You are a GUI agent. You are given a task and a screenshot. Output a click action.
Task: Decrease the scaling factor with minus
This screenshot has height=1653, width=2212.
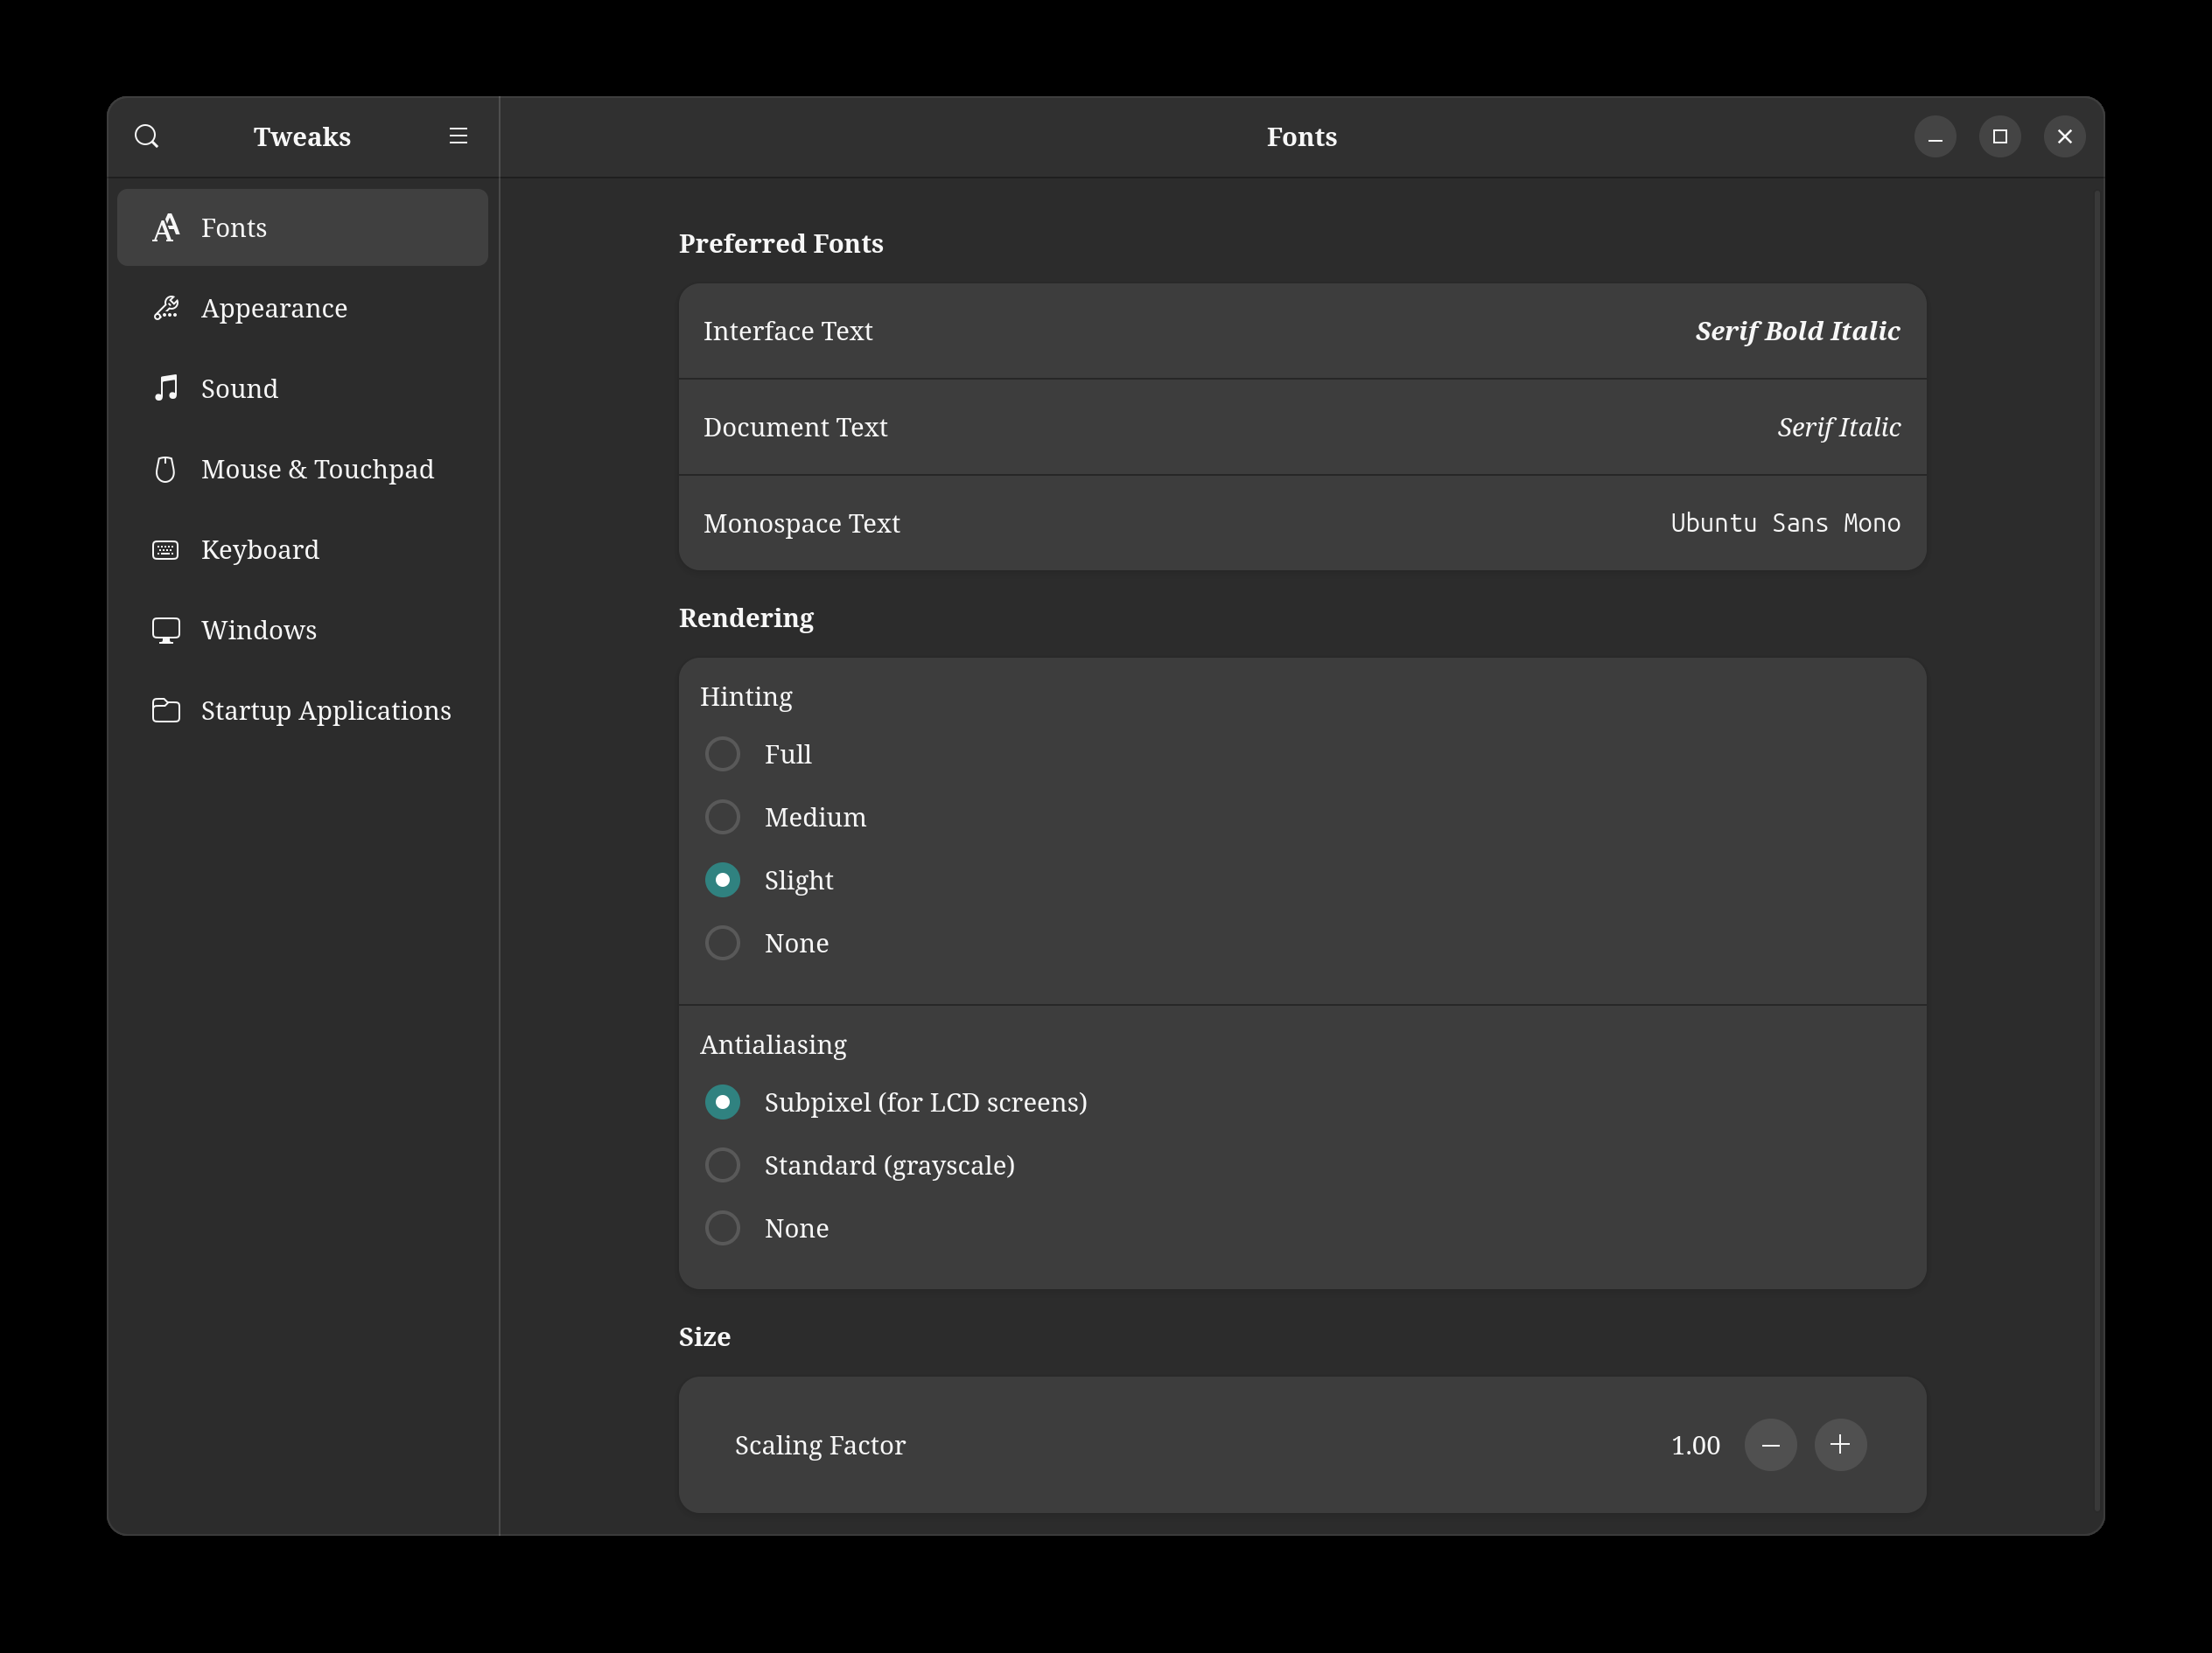tap(1770, 1445)
